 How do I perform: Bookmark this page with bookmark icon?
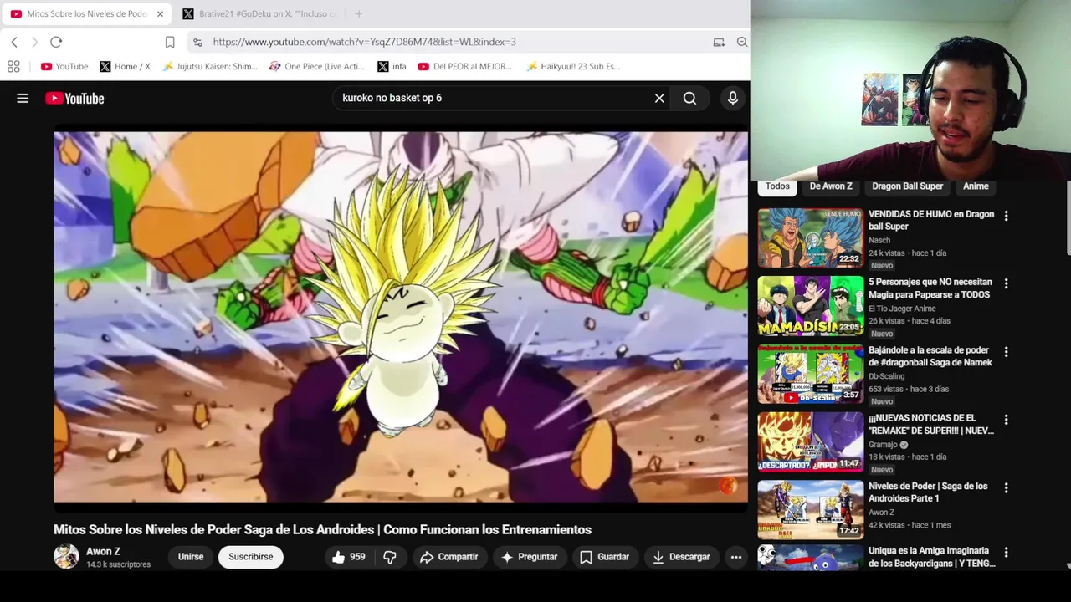[x=170, y=42]
